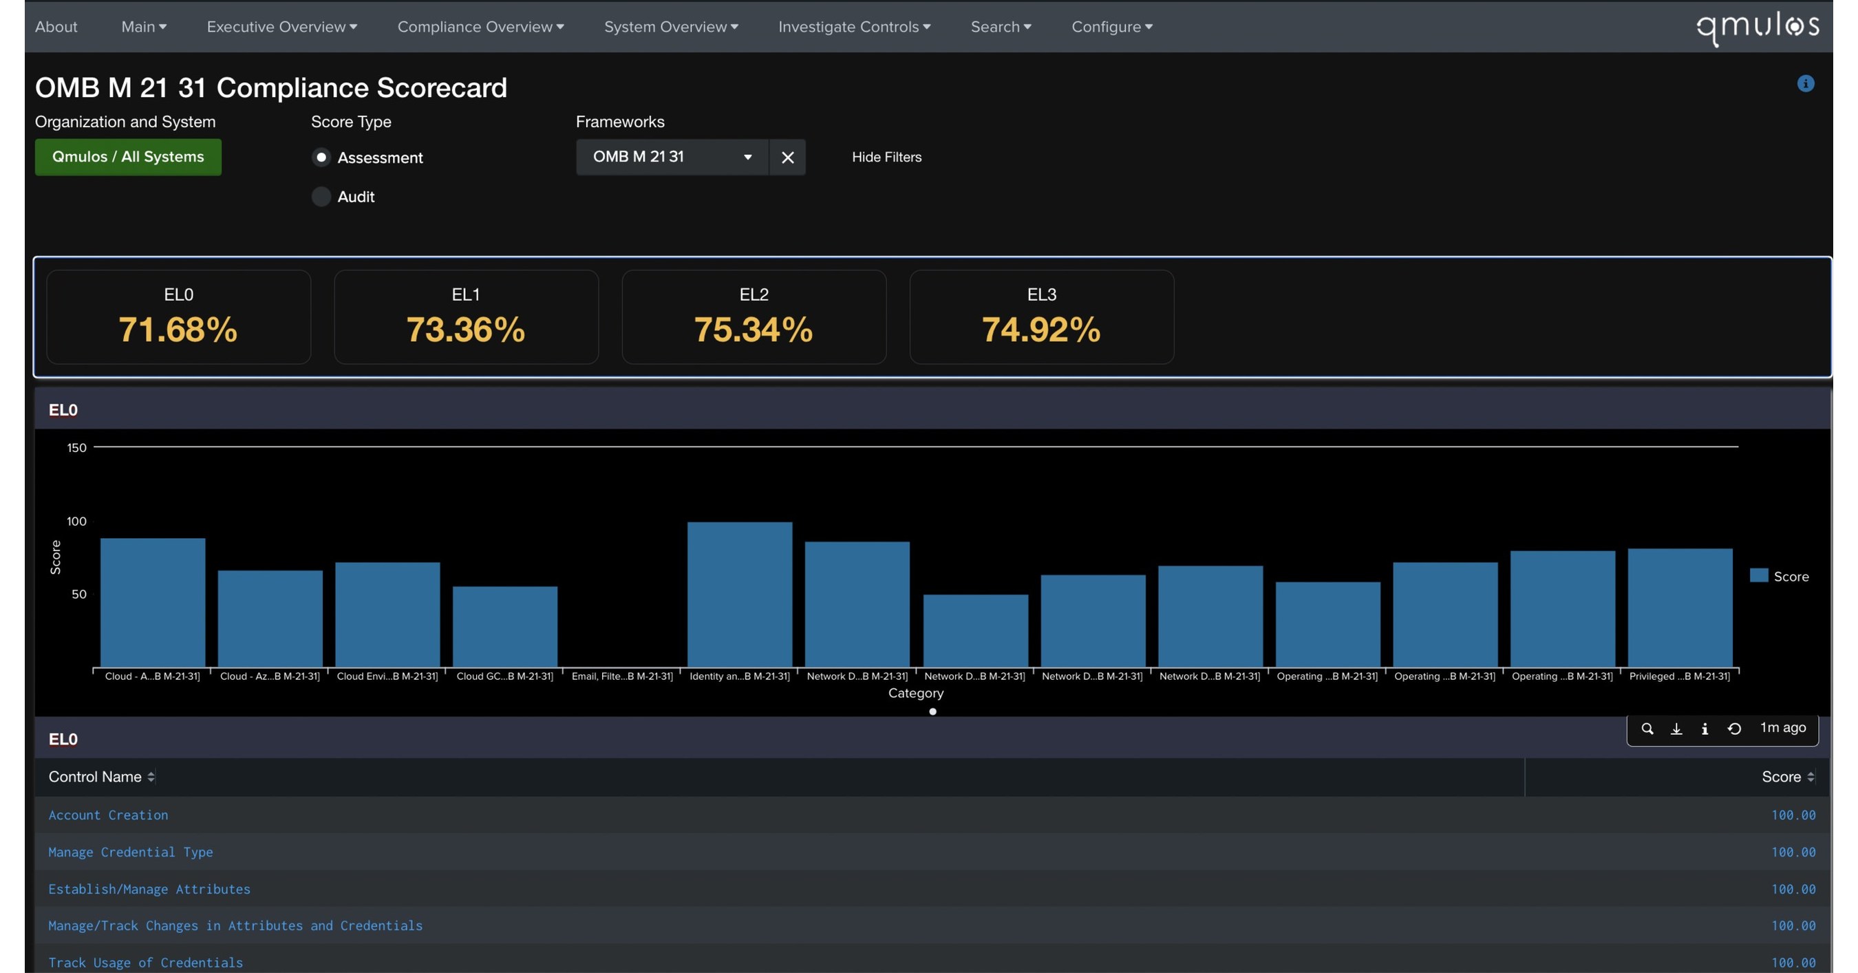Open the Frameworks dropdown
Image resolution: width=1858 pixels, height=973 pixels.
pos(672,158)
